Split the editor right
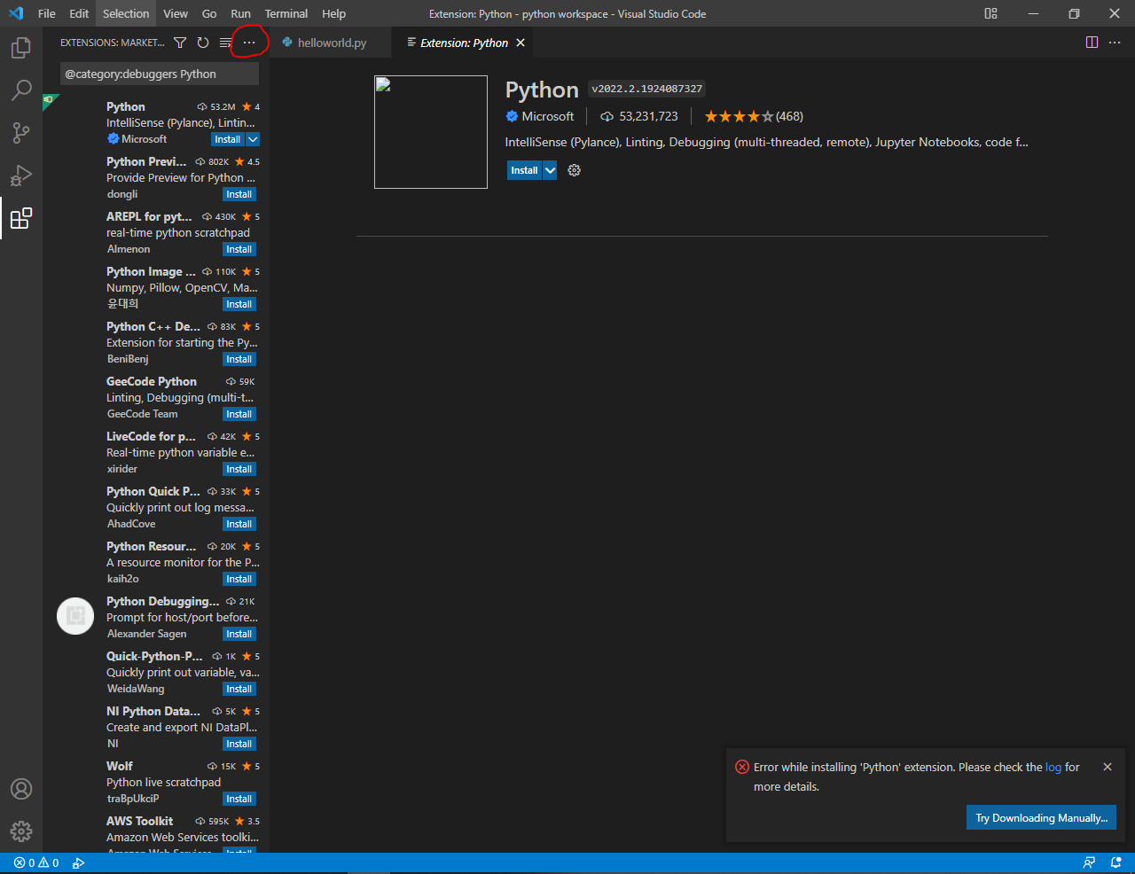This screenshot has height=874, width=1135. (1092, 43)
